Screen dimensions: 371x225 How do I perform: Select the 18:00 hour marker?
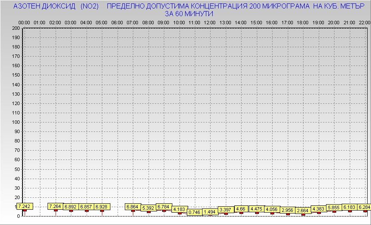pos(303,22)
